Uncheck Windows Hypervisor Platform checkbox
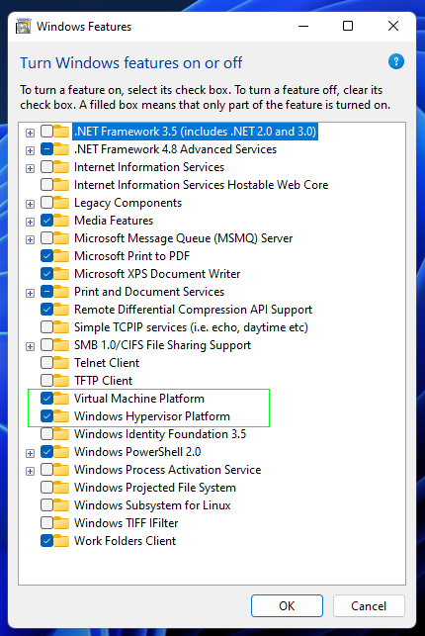 (47, 416)
